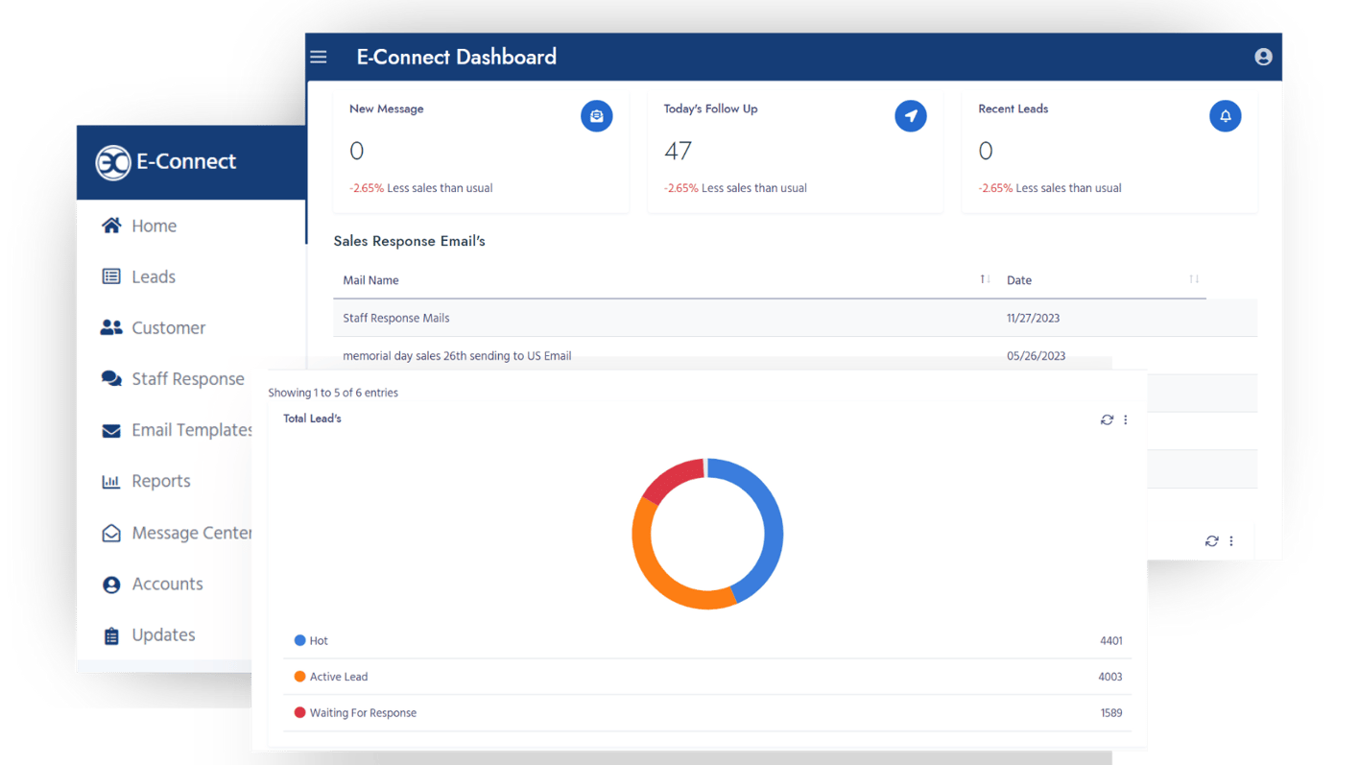This screenshot has height=765, width=1359.
Task: Open the new message envelope icon
Action: (x=596, y=115)
